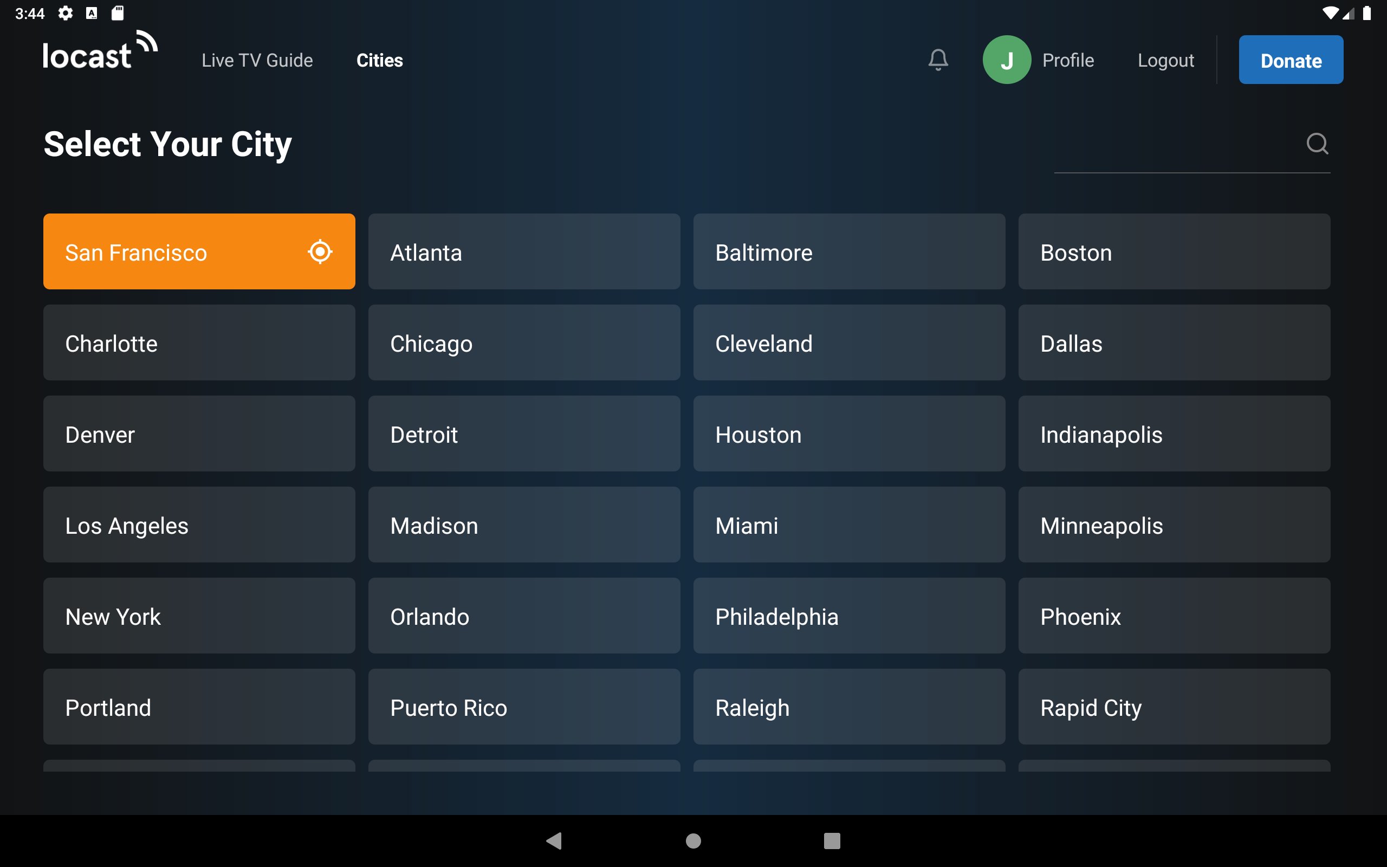Click the green J profile avatar
This screenshot has height=867, width=1387.
click(x=1006, y=60)
